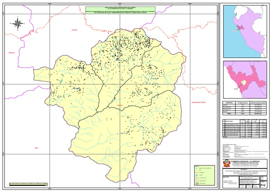Click the dark green outlined legend symbol
Screen dimensions: 271x192
tap(197, 184)
